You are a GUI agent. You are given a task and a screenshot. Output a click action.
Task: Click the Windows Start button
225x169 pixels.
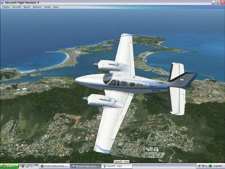click(9, 166)
